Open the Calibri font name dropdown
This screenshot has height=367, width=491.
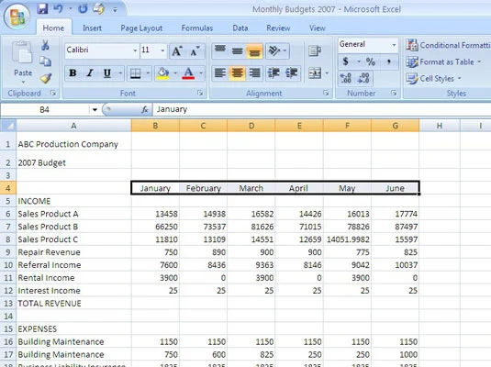point(135,50)
